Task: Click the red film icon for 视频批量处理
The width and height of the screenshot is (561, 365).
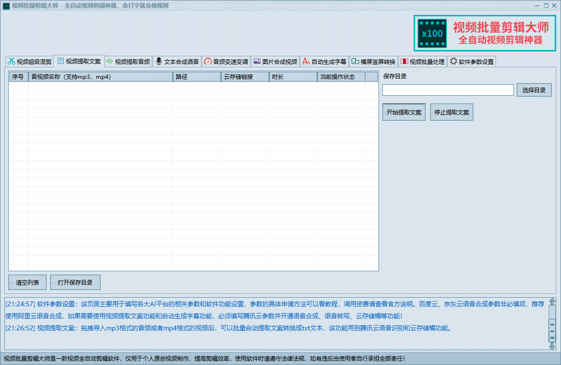Action: click(404, 62)
